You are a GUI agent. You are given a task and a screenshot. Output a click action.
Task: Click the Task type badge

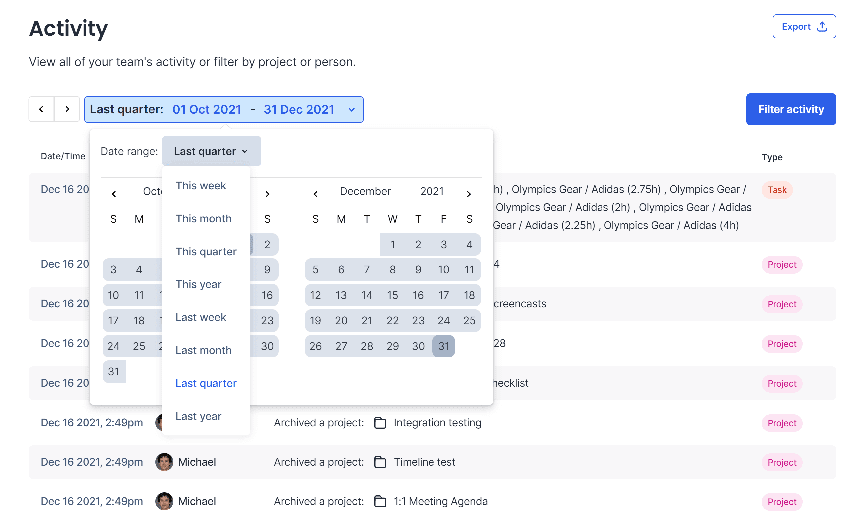point(777,190)
